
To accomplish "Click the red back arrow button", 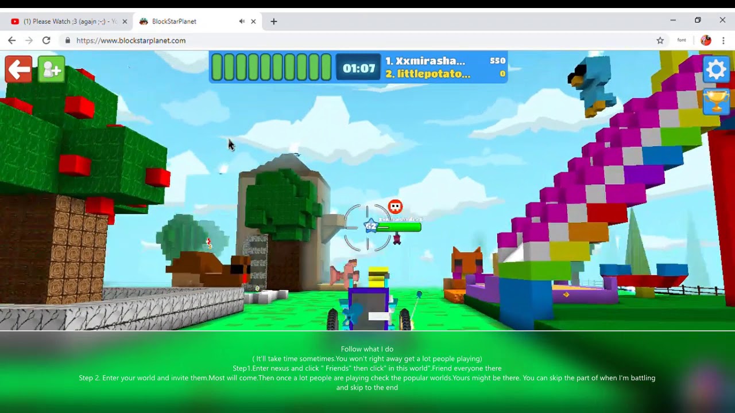I will pos(19,69).
